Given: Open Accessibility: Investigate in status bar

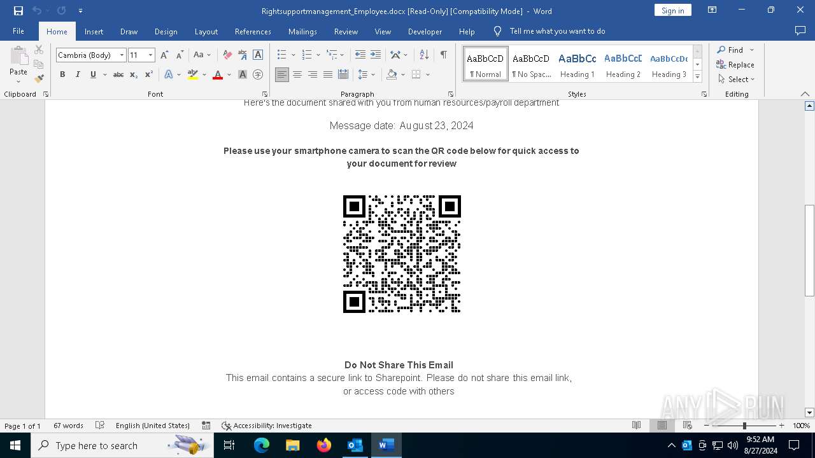Looking at the screenshot, I should [x=267, y=426].
